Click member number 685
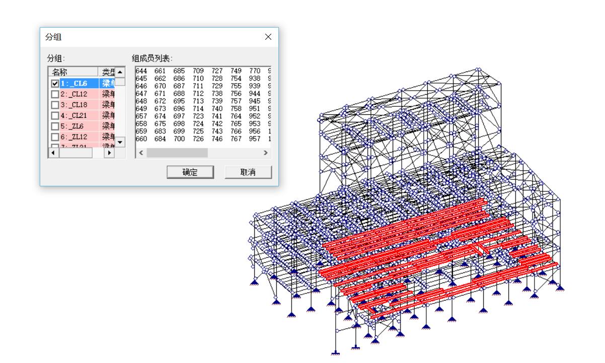This screenshot has width=605, height=363. tap(179, 71)
